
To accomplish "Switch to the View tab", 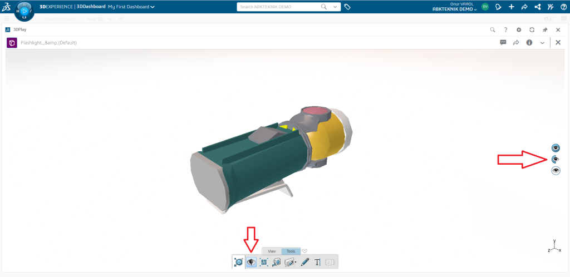I will (272, 251).
